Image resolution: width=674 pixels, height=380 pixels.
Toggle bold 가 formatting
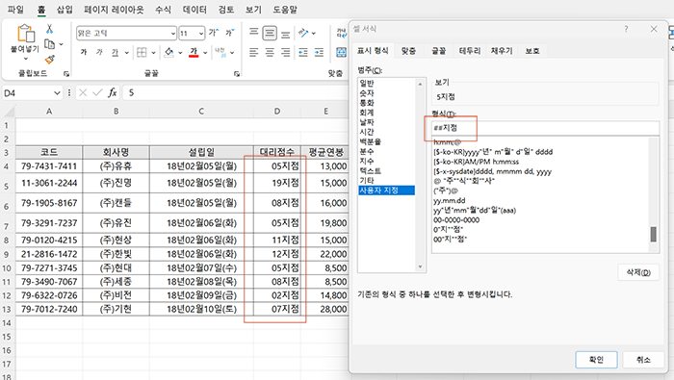click(84, 52)
